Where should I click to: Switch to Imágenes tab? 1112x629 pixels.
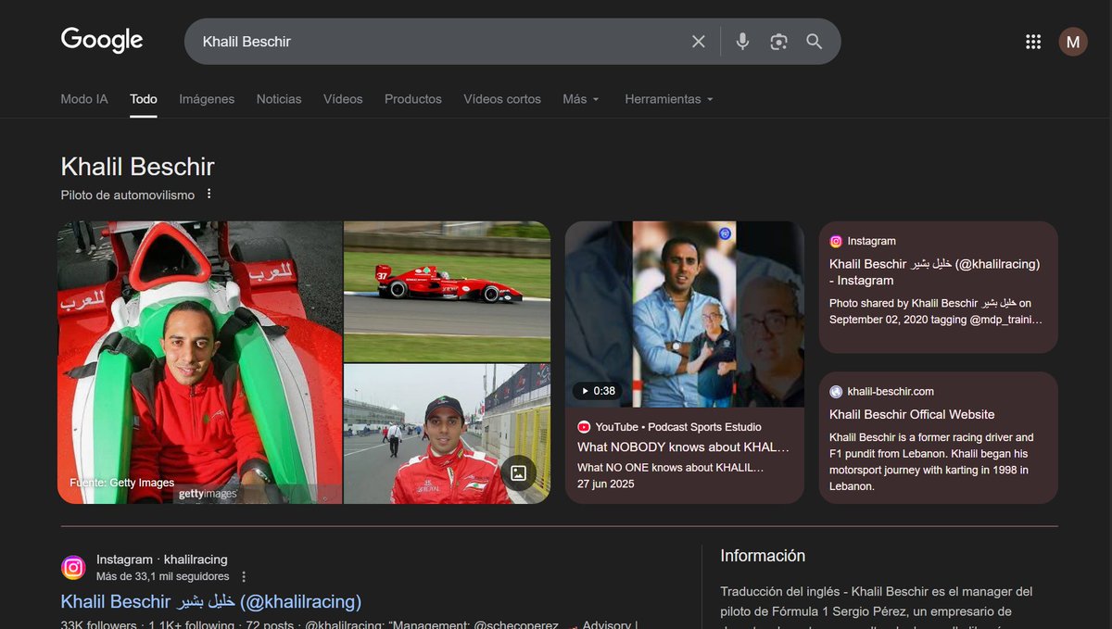[x=207, y=99]
